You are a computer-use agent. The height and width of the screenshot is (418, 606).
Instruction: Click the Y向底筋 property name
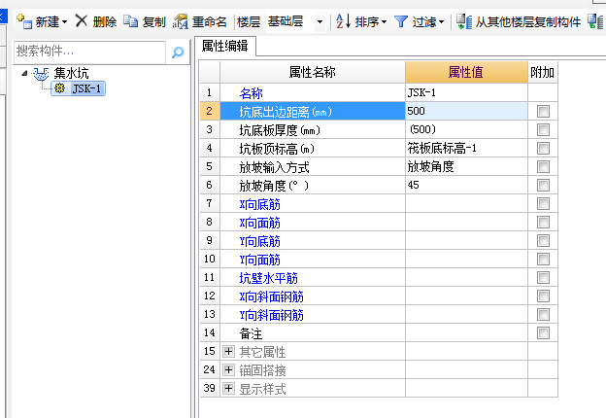(x=259, y=241)
